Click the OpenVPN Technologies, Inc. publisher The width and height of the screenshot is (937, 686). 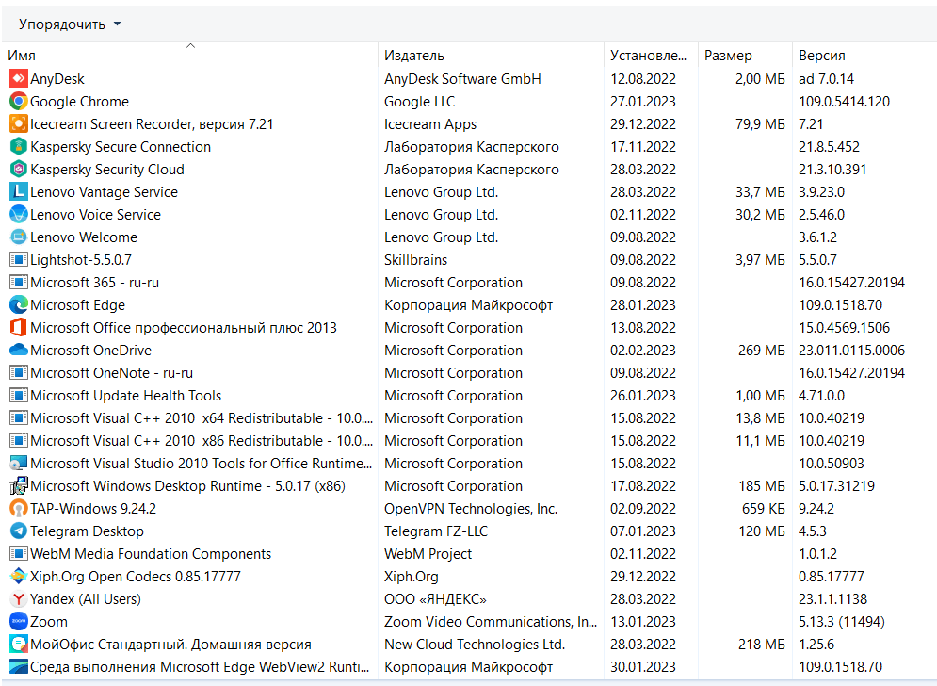(x=471, y=508)
